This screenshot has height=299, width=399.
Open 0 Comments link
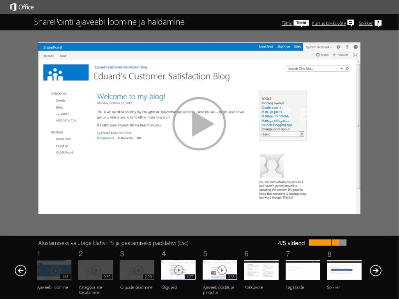click(105, 138)
